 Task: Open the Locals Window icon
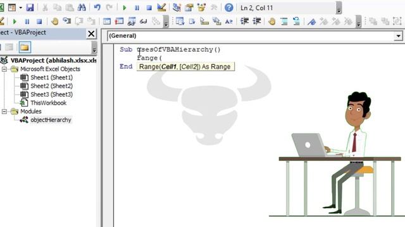click(x=107, y=21)
